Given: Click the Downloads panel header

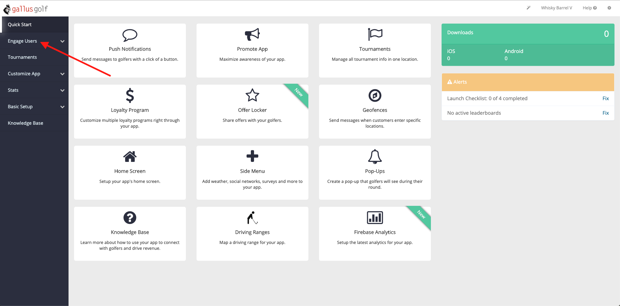Looking at the screenshot, I should click(x=528, y=34).
